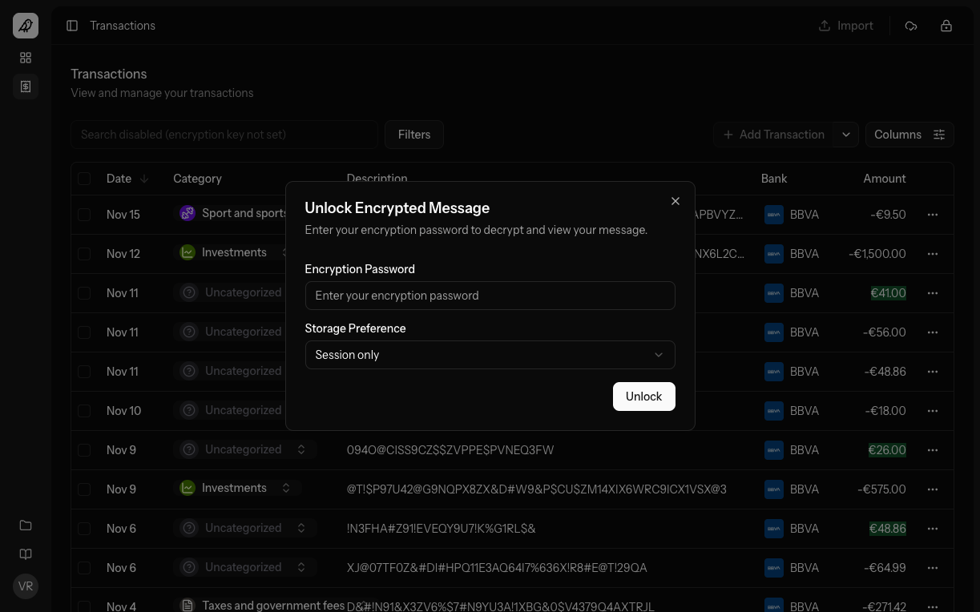Collapse the sidebar using the panel toggle icon

pos(72,26)
